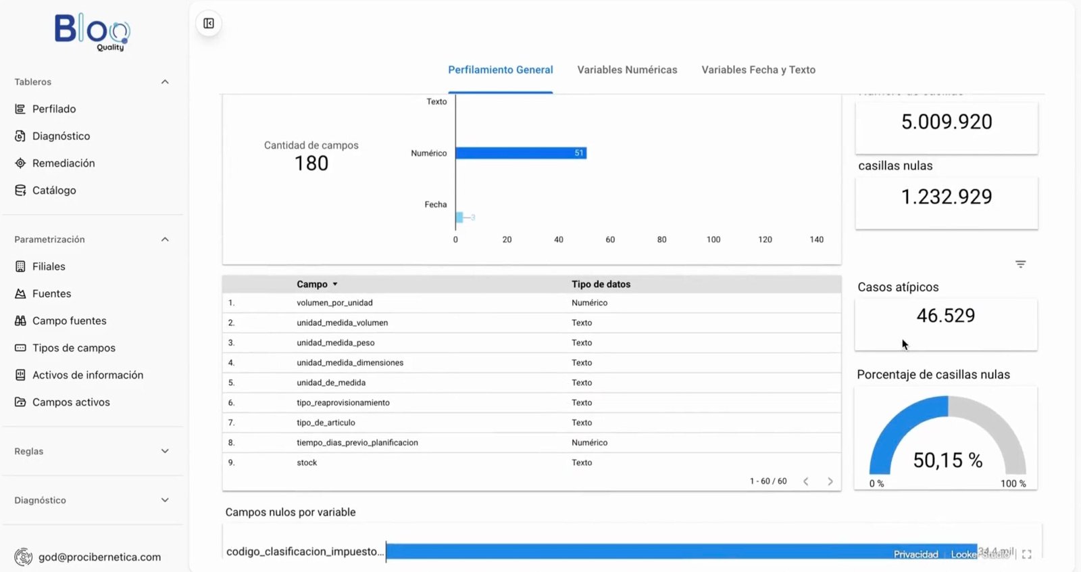
Task: Open Filiales building icon
Action: click(x=20, y=266)
